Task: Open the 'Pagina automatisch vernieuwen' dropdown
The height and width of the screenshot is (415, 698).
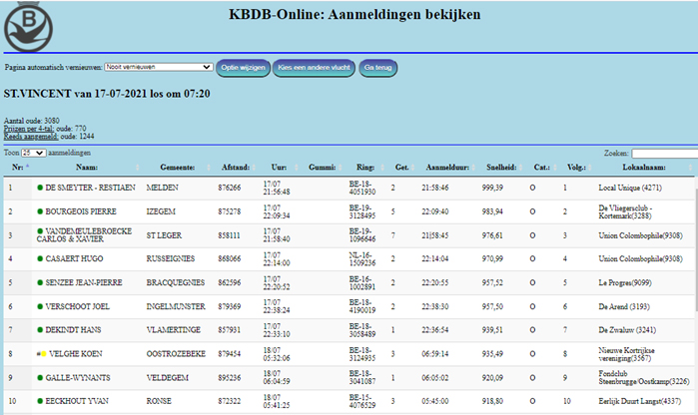Action: click(x=159, y=68)
